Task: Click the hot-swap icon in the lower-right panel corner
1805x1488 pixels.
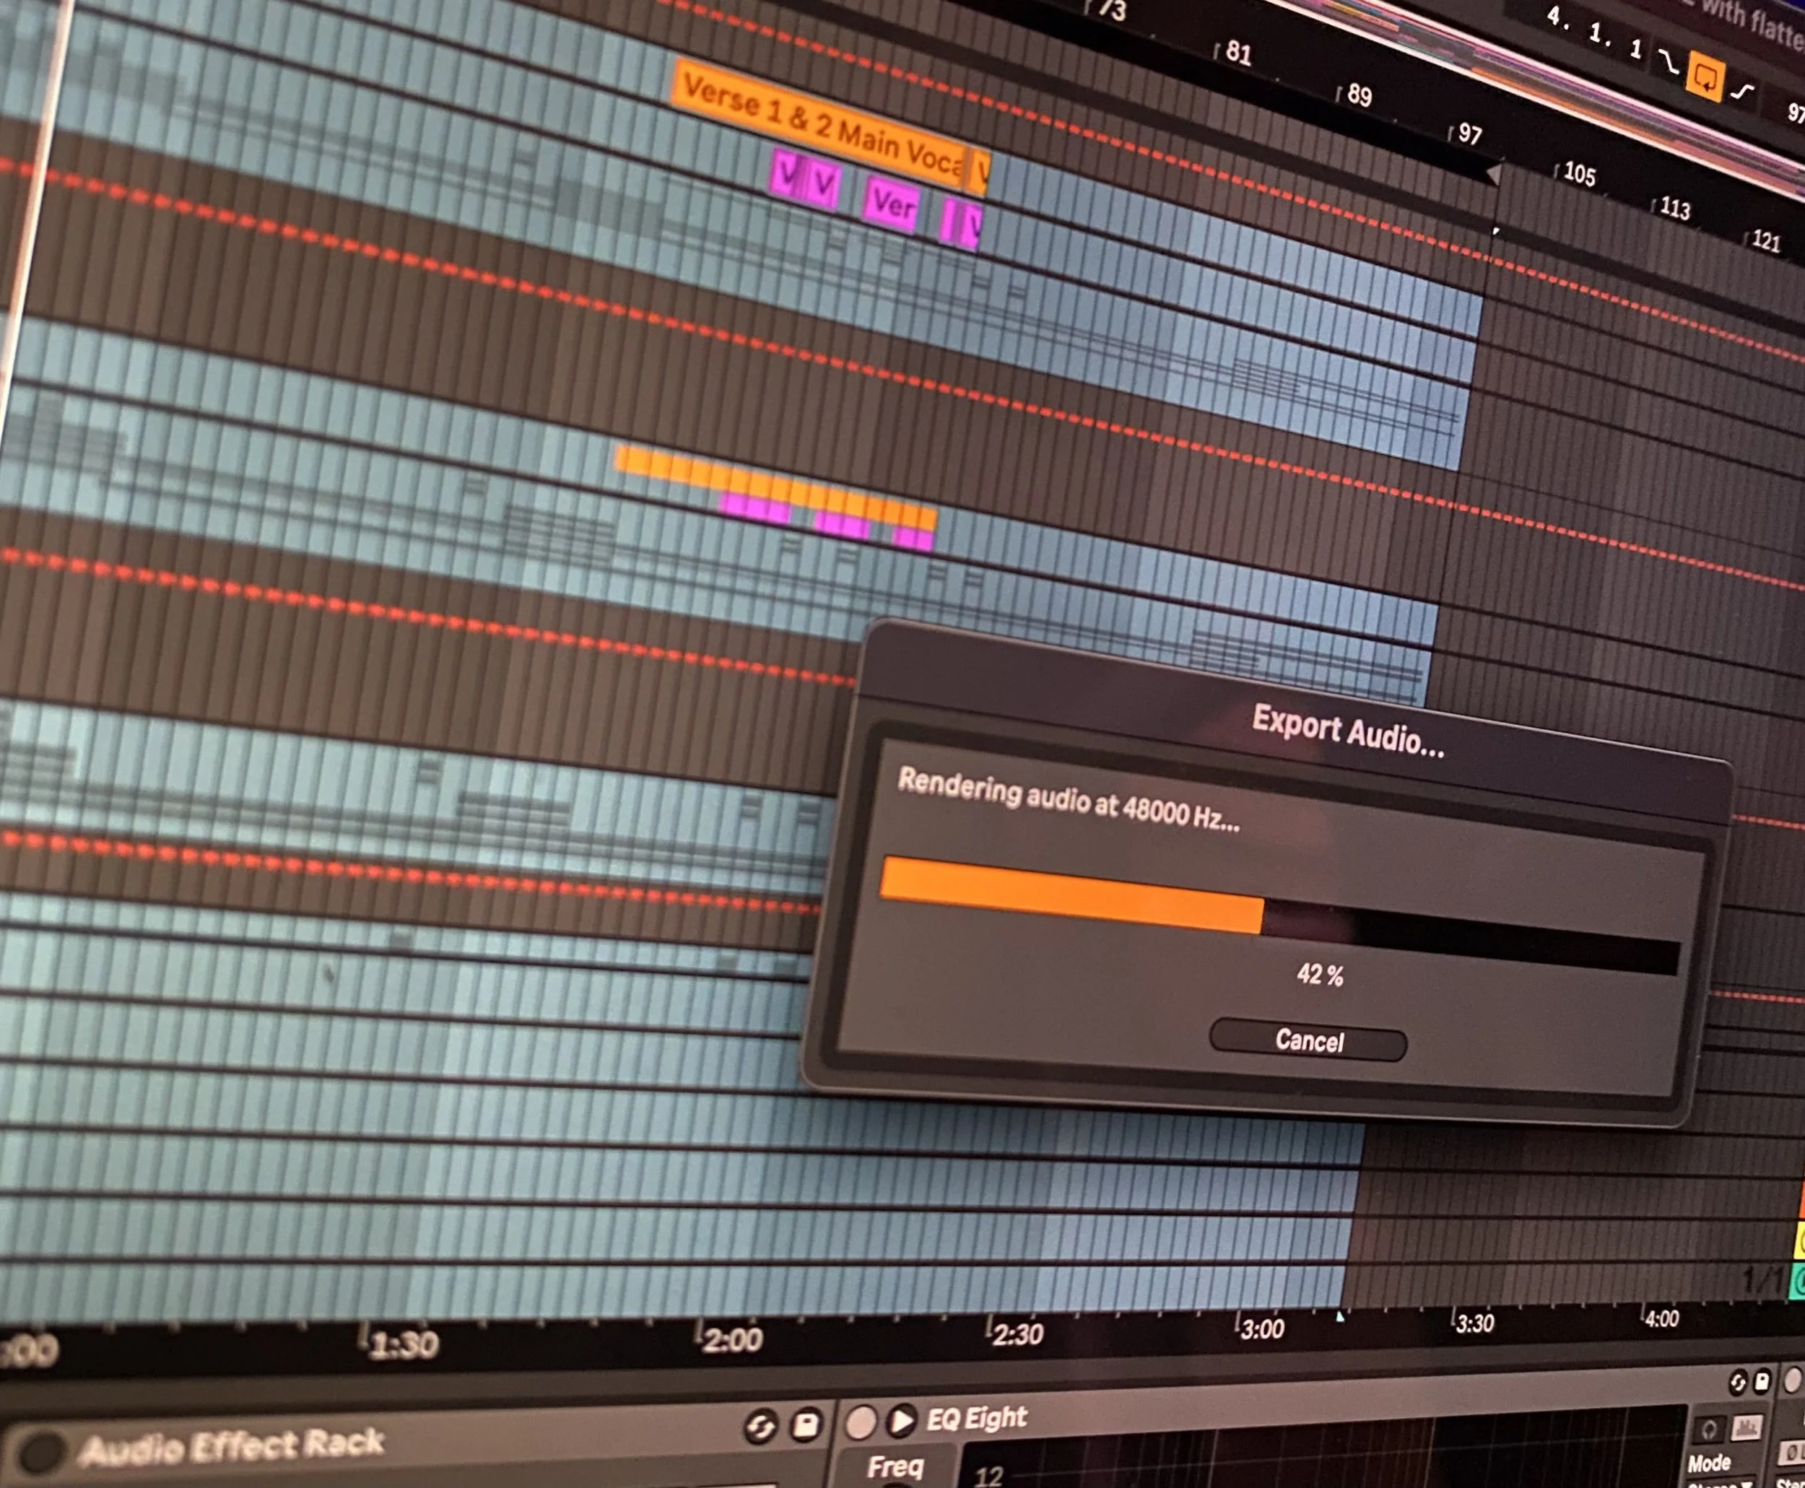Action: coord(1737,1383)
